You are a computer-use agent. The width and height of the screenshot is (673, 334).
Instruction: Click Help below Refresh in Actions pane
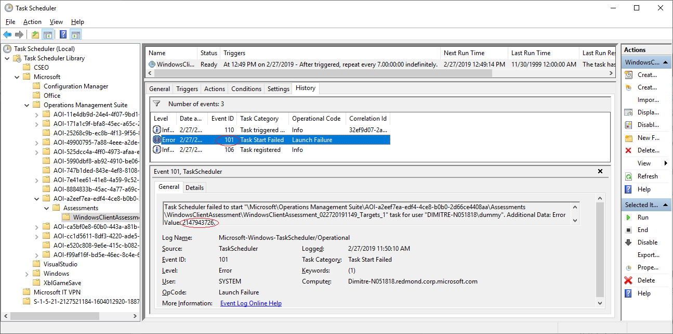click(x=644, y=189)
